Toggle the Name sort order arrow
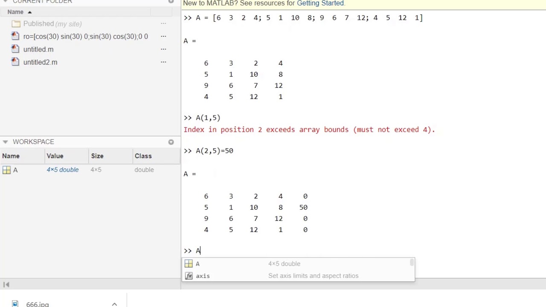The height and width of the screenshot is (307, 546). click(x=29, y=12)
